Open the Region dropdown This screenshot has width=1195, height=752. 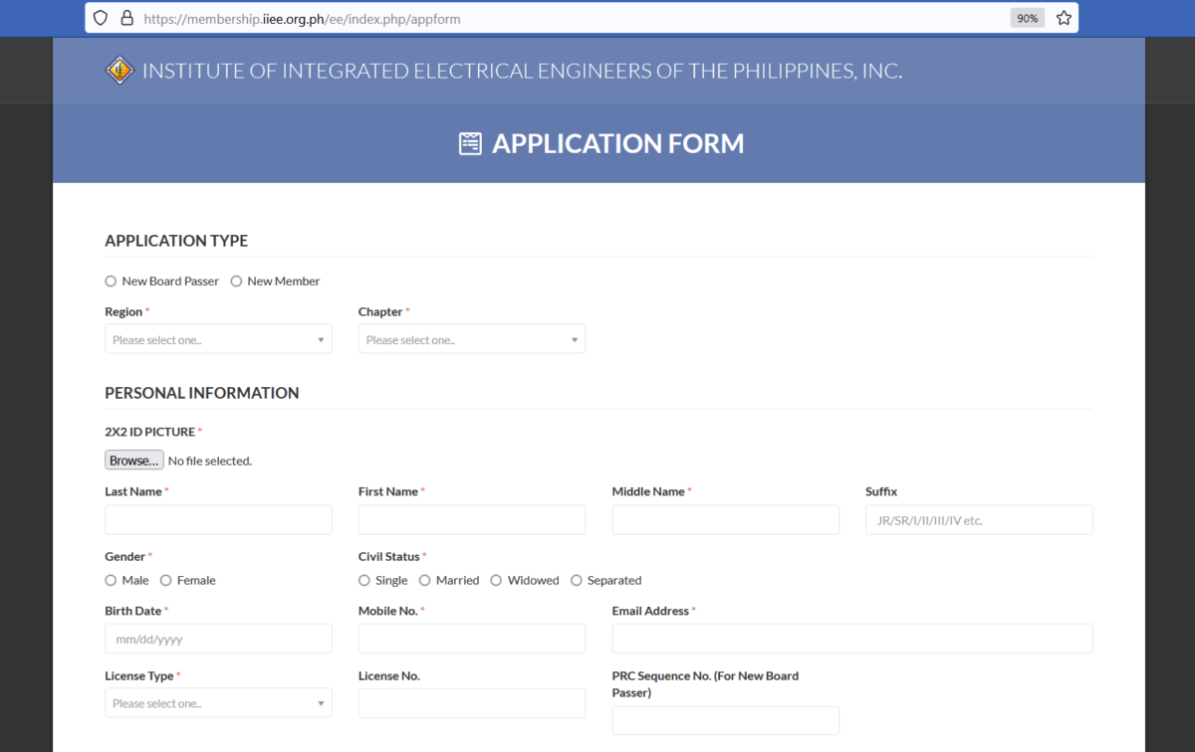[218, 339]
